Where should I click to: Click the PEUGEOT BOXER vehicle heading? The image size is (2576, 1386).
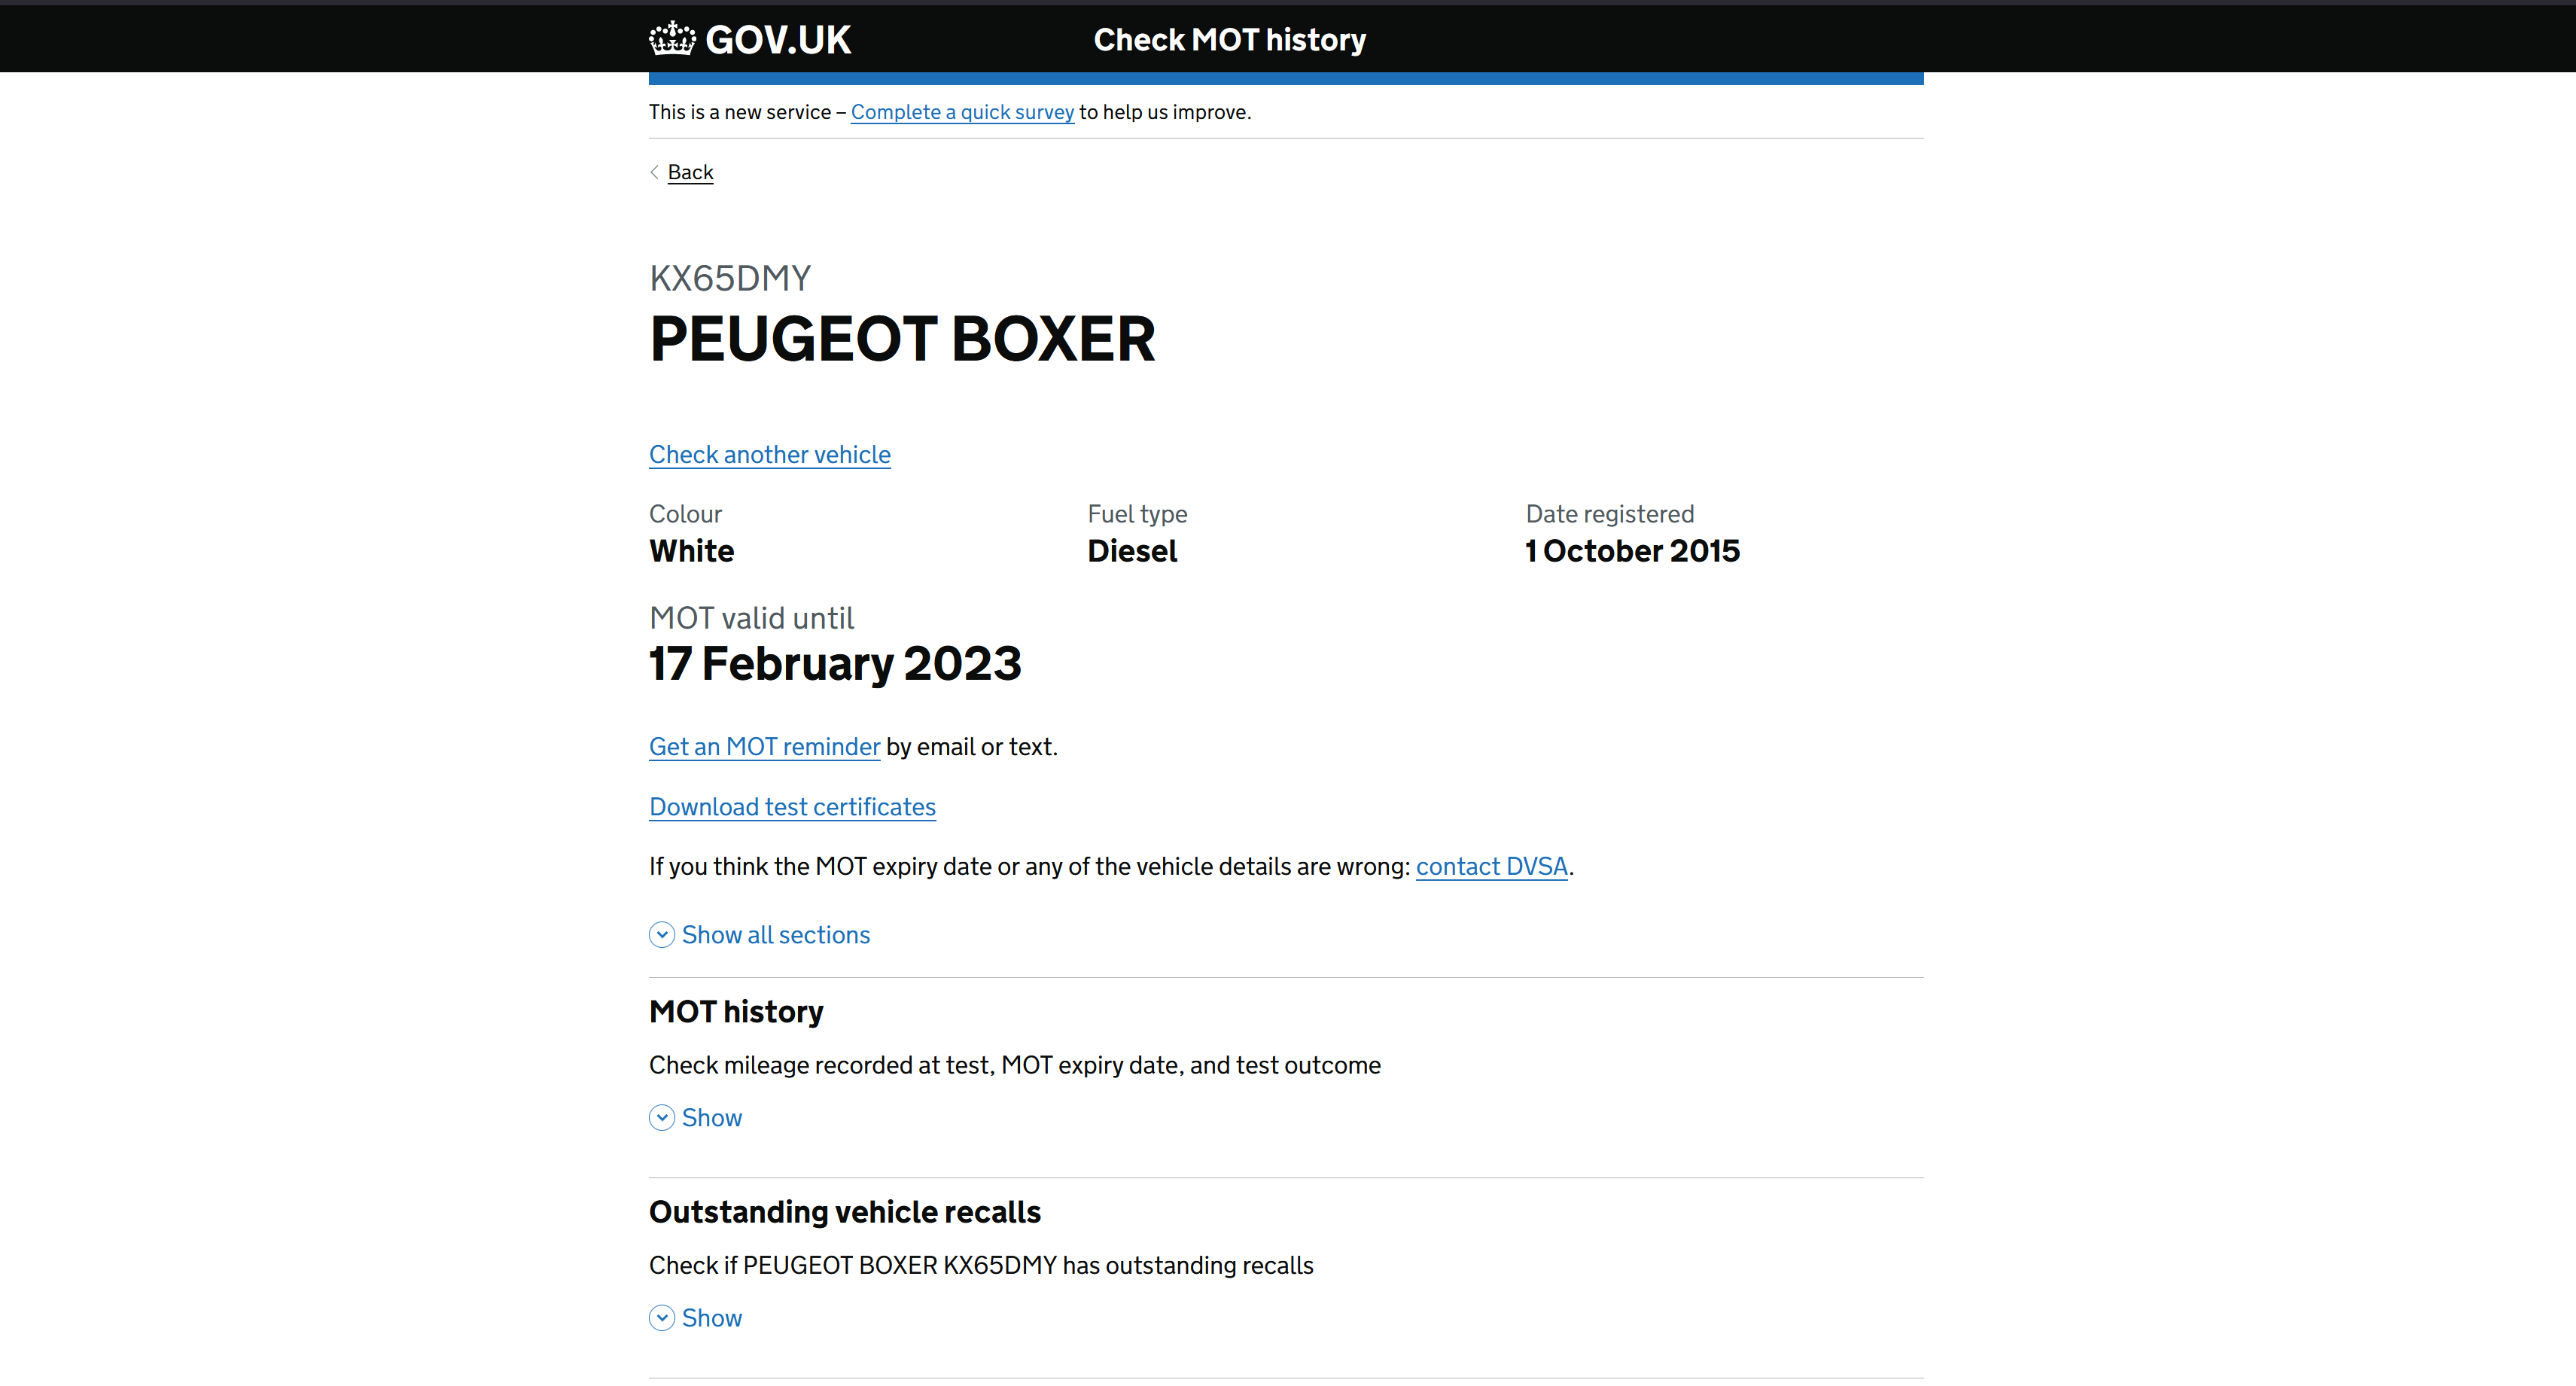point(902,339)
